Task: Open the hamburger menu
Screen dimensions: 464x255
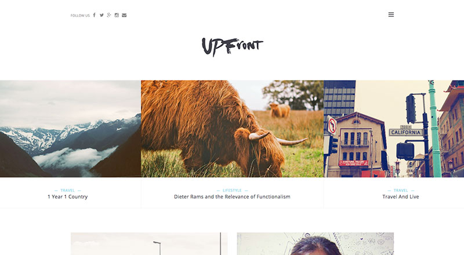Action: (391, 14)
